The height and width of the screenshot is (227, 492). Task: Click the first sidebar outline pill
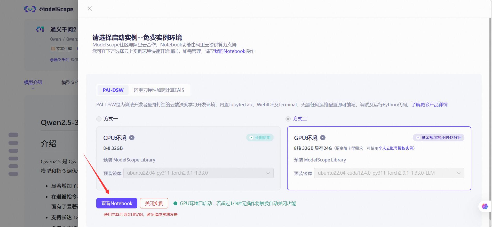(x=13, y=135)
